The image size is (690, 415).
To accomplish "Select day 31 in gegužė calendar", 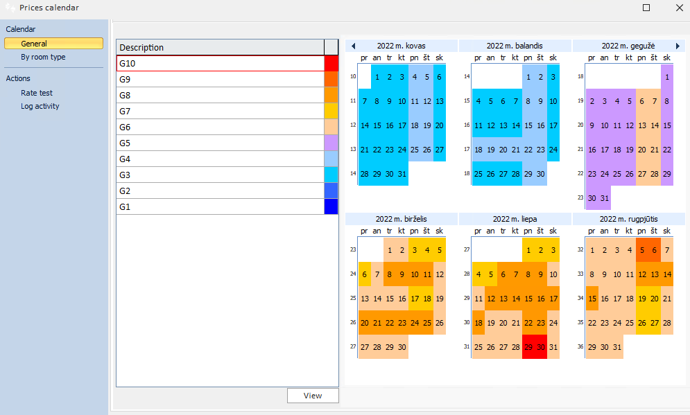I will pyautogui.click(x=605, y=198).
